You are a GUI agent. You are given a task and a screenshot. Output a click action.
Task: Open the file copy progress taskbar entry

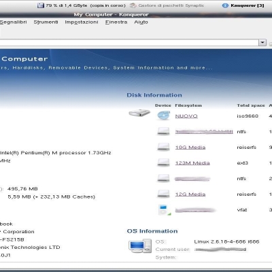[82, 5]
